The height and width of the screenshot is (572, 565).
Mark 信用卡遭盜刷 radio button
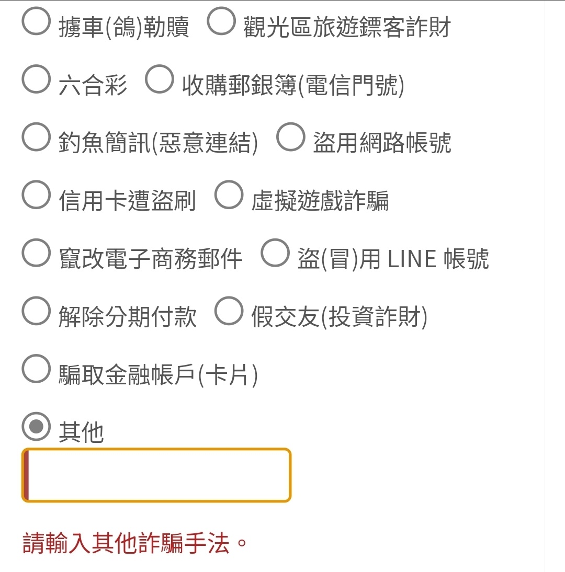click(x=36, y=195)
